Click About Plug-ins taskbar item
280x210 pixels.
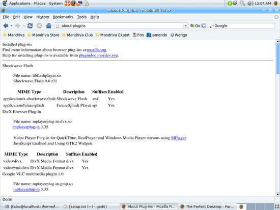point(149,206)
